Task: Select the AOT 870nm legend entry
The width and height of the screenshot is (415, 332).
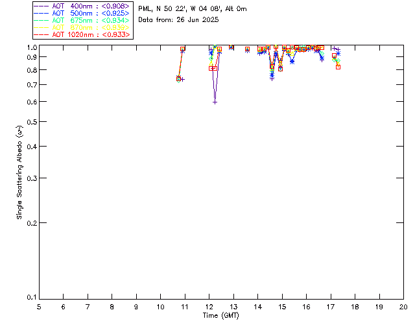Action: (x=83, y=27)
